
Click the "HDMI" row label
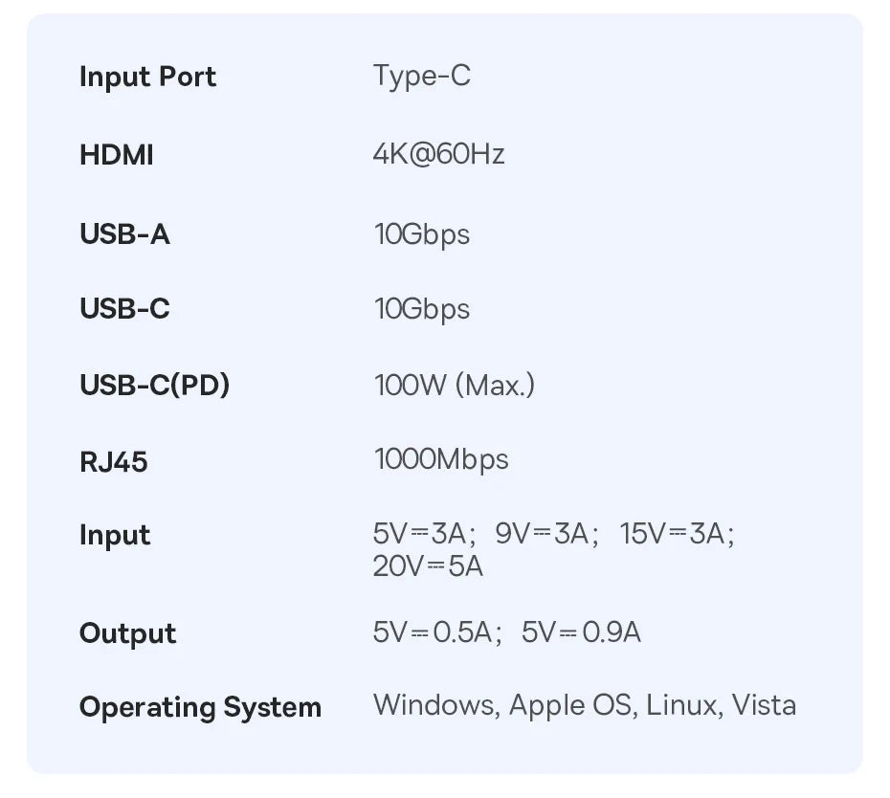116,155
